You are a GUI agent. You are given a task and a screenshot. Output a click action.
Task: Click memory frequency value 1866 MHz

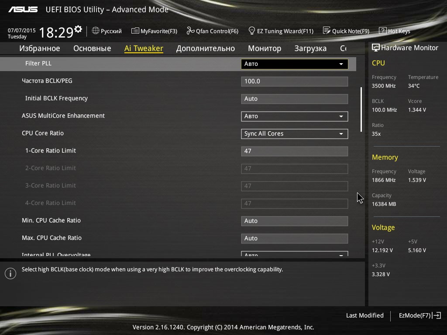click(x=384, y=180)
